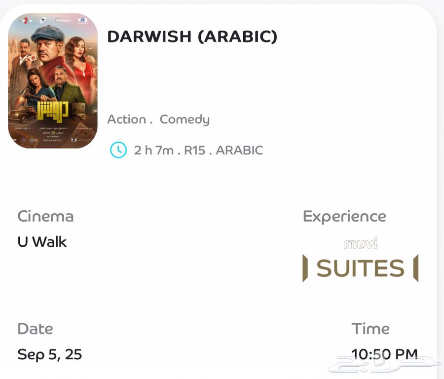Click the VOX Cinemas logo on the poster

pos(82,20)
